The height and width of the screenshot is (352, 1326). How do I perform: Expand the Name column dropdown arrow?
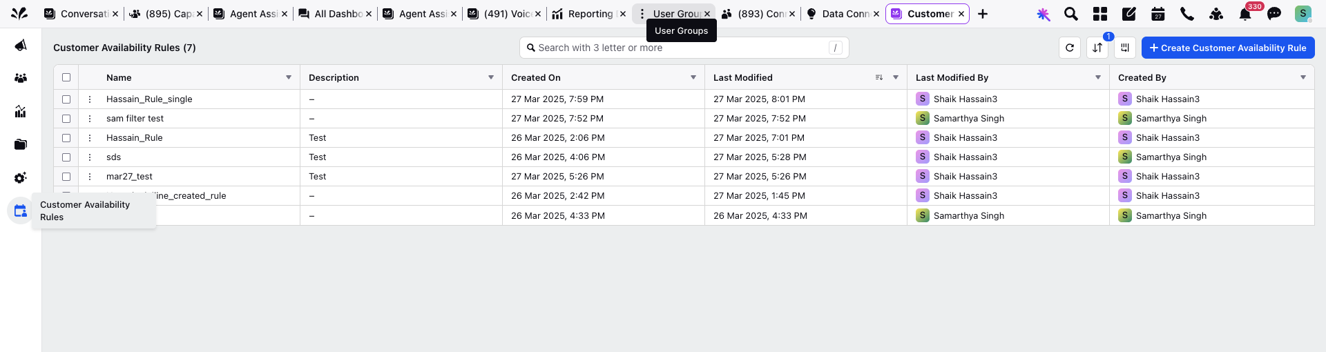(289, 77)
